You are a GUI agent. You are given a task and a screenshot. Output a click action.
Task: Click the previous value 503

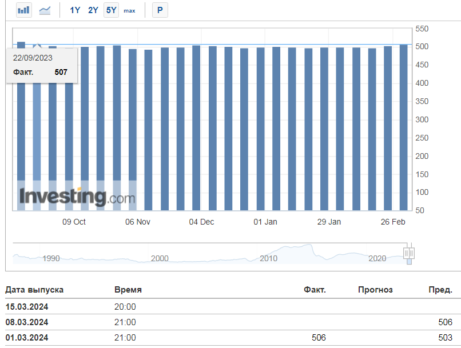pos(445,337)
